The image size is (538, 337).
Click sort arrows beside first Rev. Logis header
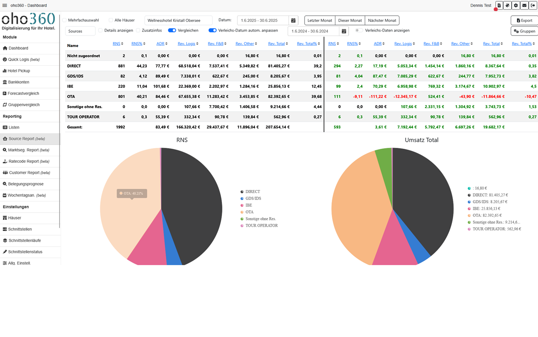[x=197, y=44]
